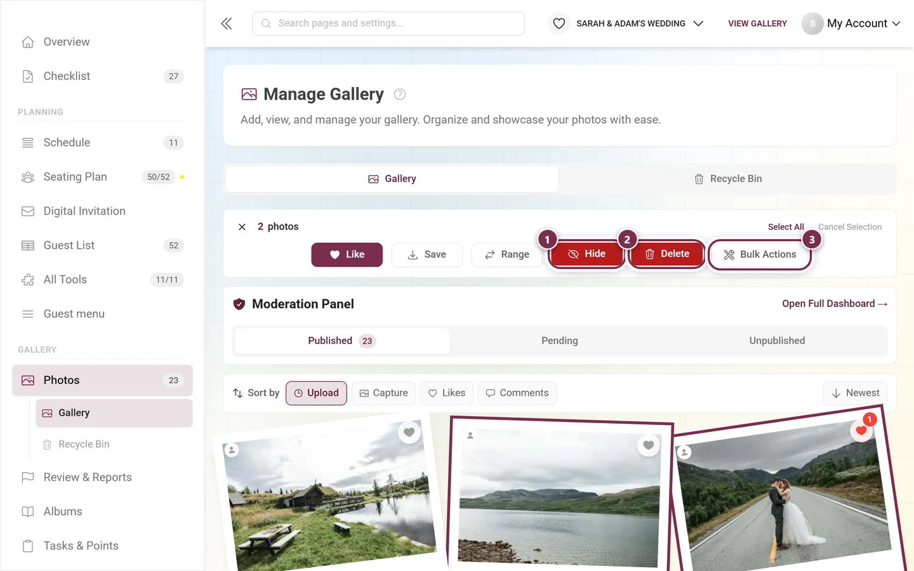This screenshot has width=914, height=571.
Task: Click the X icon to clear photo selection
Action: click(242, 227)
